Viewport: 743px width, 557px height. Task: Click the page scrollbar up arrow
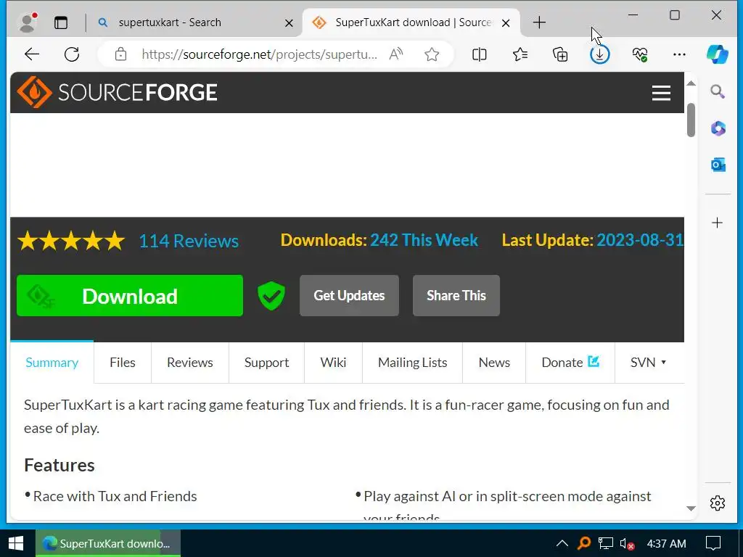[x=691, y=84]
